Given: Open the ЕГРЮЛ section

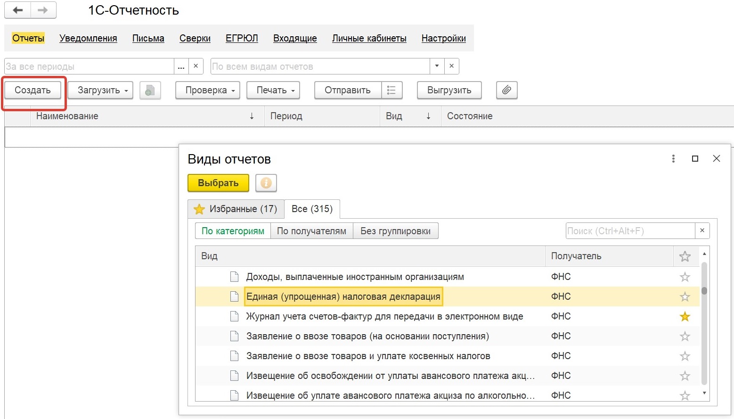Looking at the screenshot, I should tap(242, 38).
